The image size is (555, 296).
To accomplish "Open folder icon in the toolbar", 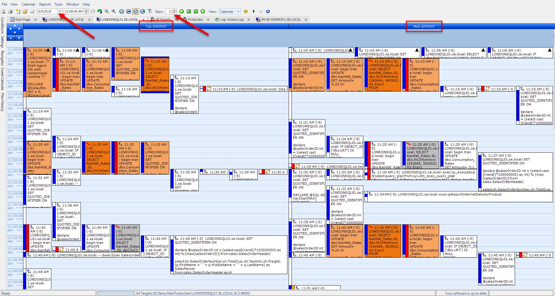I will (25, 11).
